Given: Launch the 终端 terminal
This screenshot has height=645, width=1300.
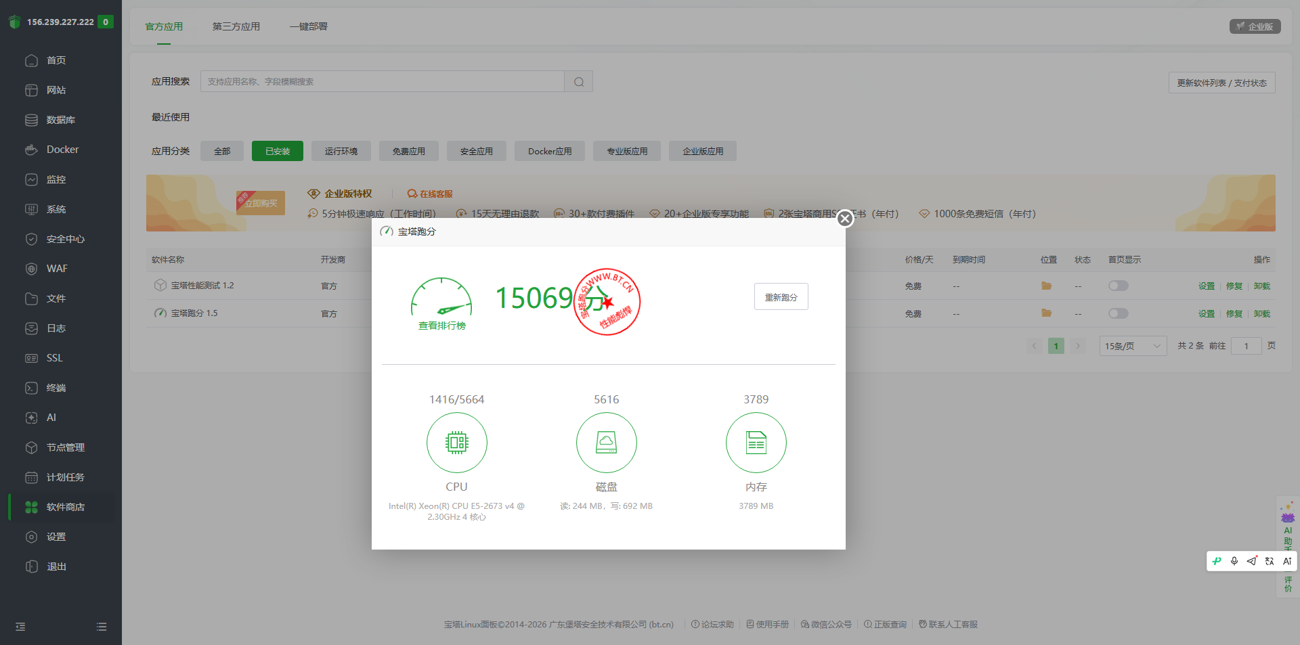Looking at the screenshot, I should point(56,388).
